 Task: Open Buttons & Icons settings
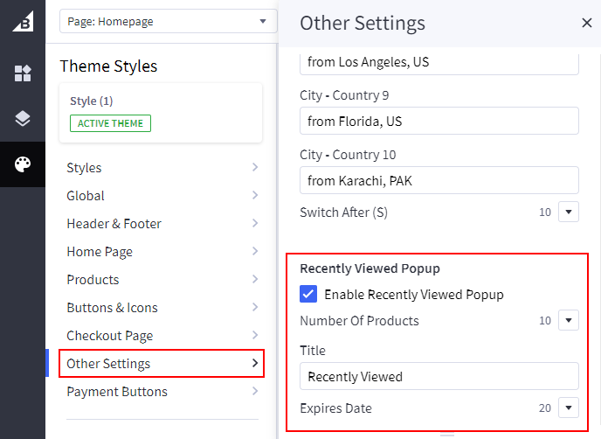tap(162, 308)
